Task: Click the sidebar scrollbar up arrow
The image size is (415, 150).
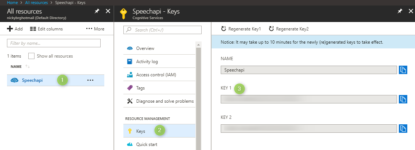Action: [x=199, y=45]
